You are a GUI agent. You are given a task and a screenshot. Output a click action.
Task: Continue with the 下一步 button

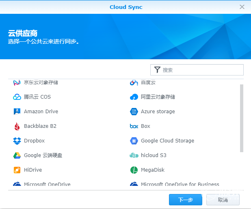186,200
